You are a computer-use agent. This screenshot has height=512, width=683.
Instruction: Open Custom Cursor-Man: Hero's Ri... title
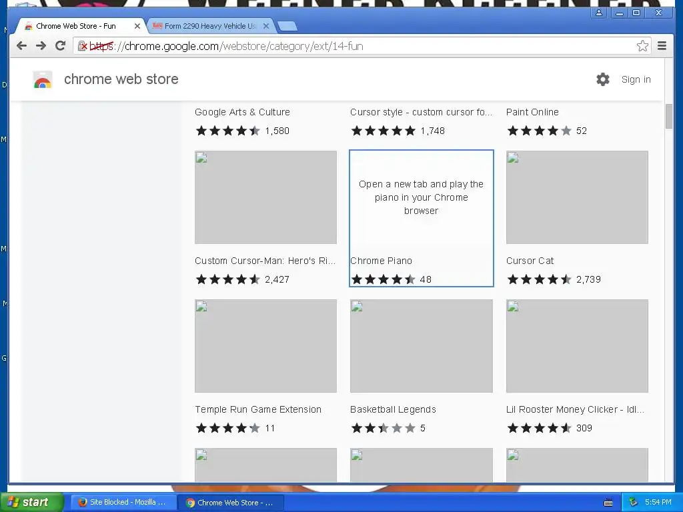click(x=265, y=261)
